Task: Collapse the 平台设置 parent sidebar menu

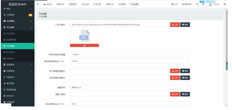Action: tap(18, 27)
